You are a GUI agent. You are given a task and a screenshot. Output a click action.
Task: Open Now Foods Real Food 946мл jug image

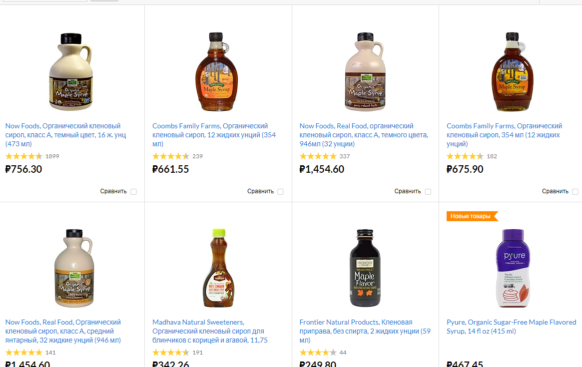[x=365, y=71]
